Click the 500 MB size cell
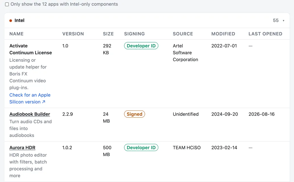 107,151
